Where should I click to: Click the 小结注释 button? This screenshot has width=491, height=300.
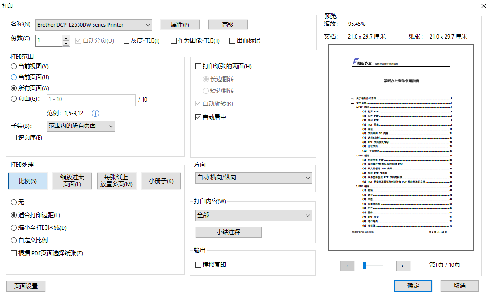[228, 232]
